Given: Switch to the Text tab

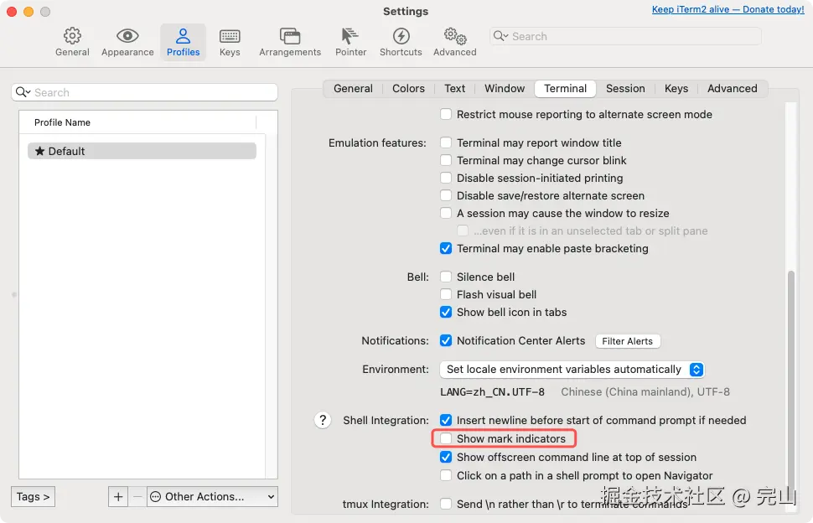Looking at the screenshot, I should 455,88.
